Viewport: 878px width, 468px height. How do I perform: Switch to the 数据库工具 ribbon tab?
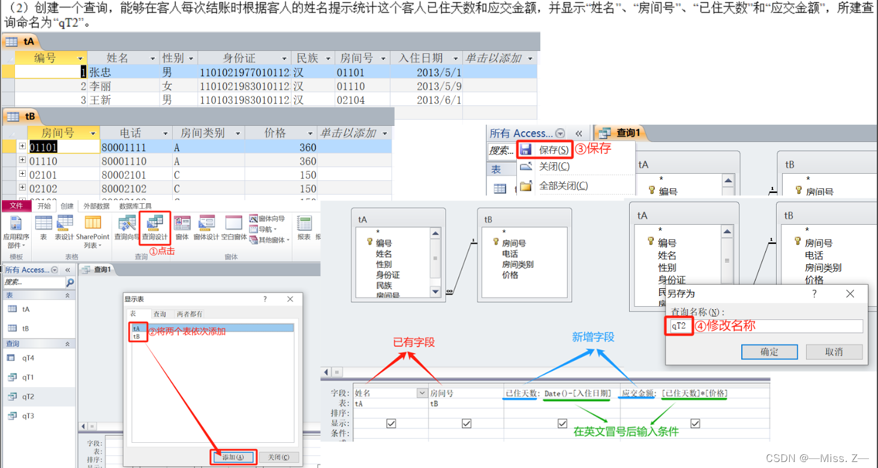pos(136,206)
